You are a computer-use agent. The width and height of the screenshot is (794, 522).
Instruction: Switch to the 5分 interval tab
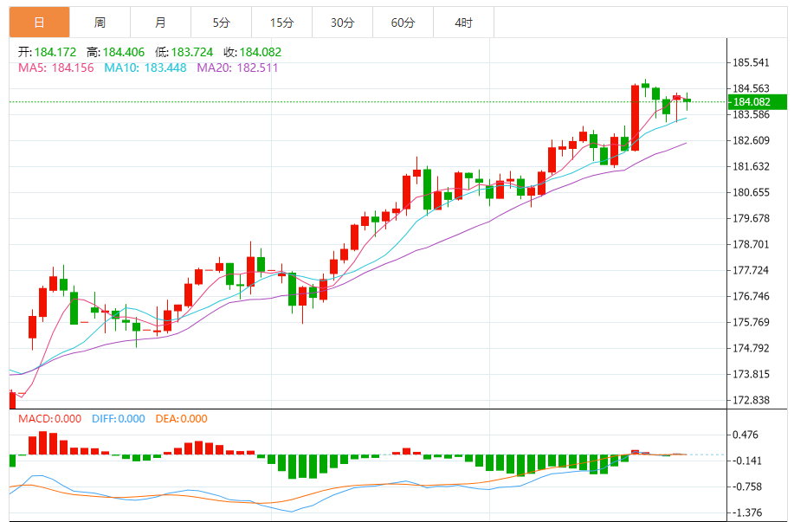point(221,23)
